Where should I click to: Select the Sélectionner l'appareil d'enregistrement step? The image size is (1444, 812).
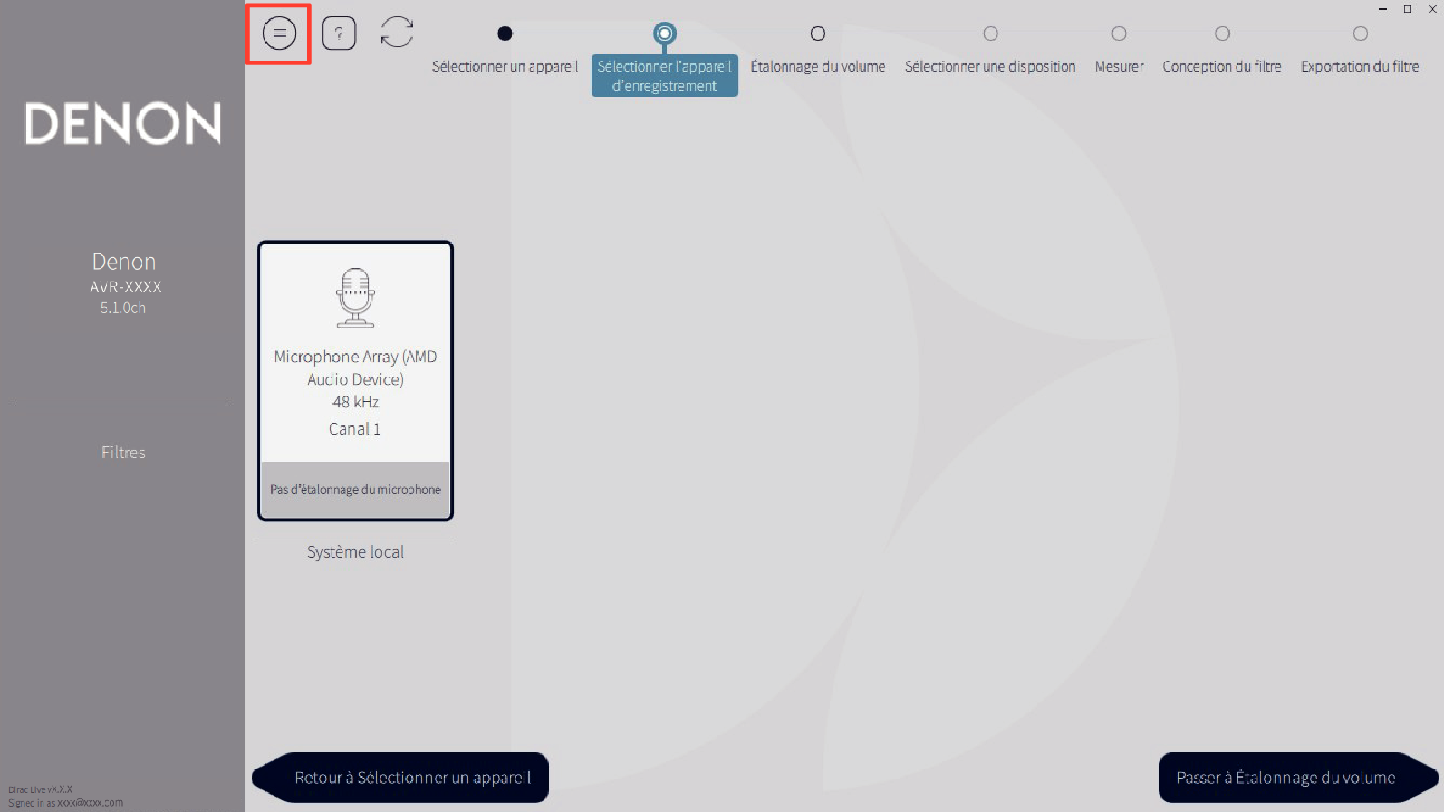coord(665,33)
